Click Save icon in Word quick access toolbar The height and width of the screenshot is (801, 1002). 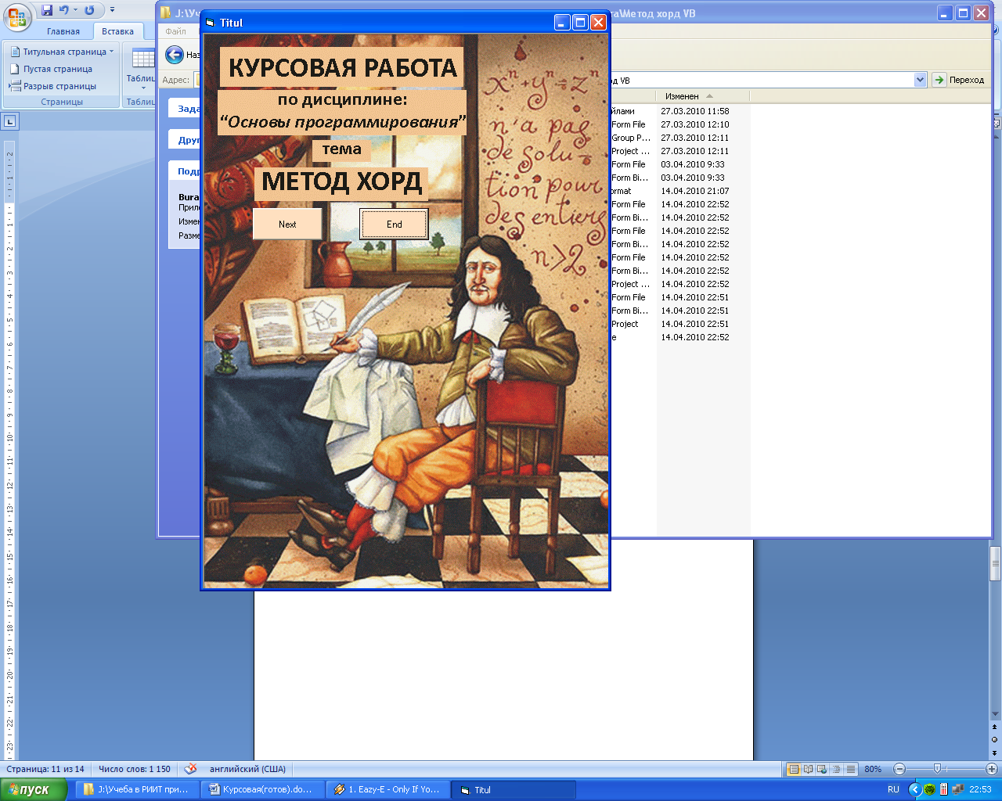47,10
